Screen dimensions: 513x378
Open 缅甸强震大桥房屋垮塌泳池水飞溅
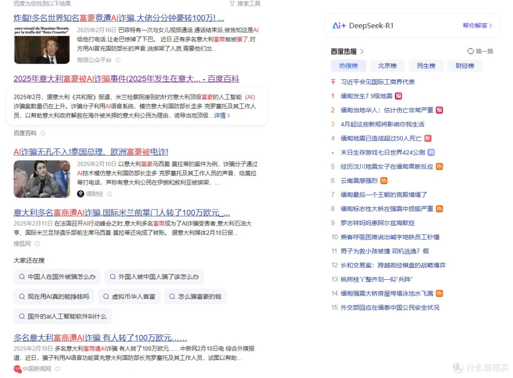[387, 293]
